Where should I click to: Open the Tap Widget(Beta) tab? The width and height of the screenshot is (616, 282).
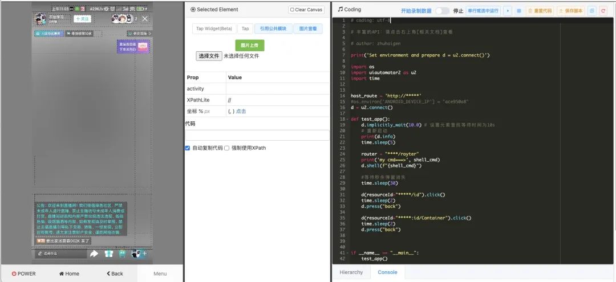tap(214, 28)
